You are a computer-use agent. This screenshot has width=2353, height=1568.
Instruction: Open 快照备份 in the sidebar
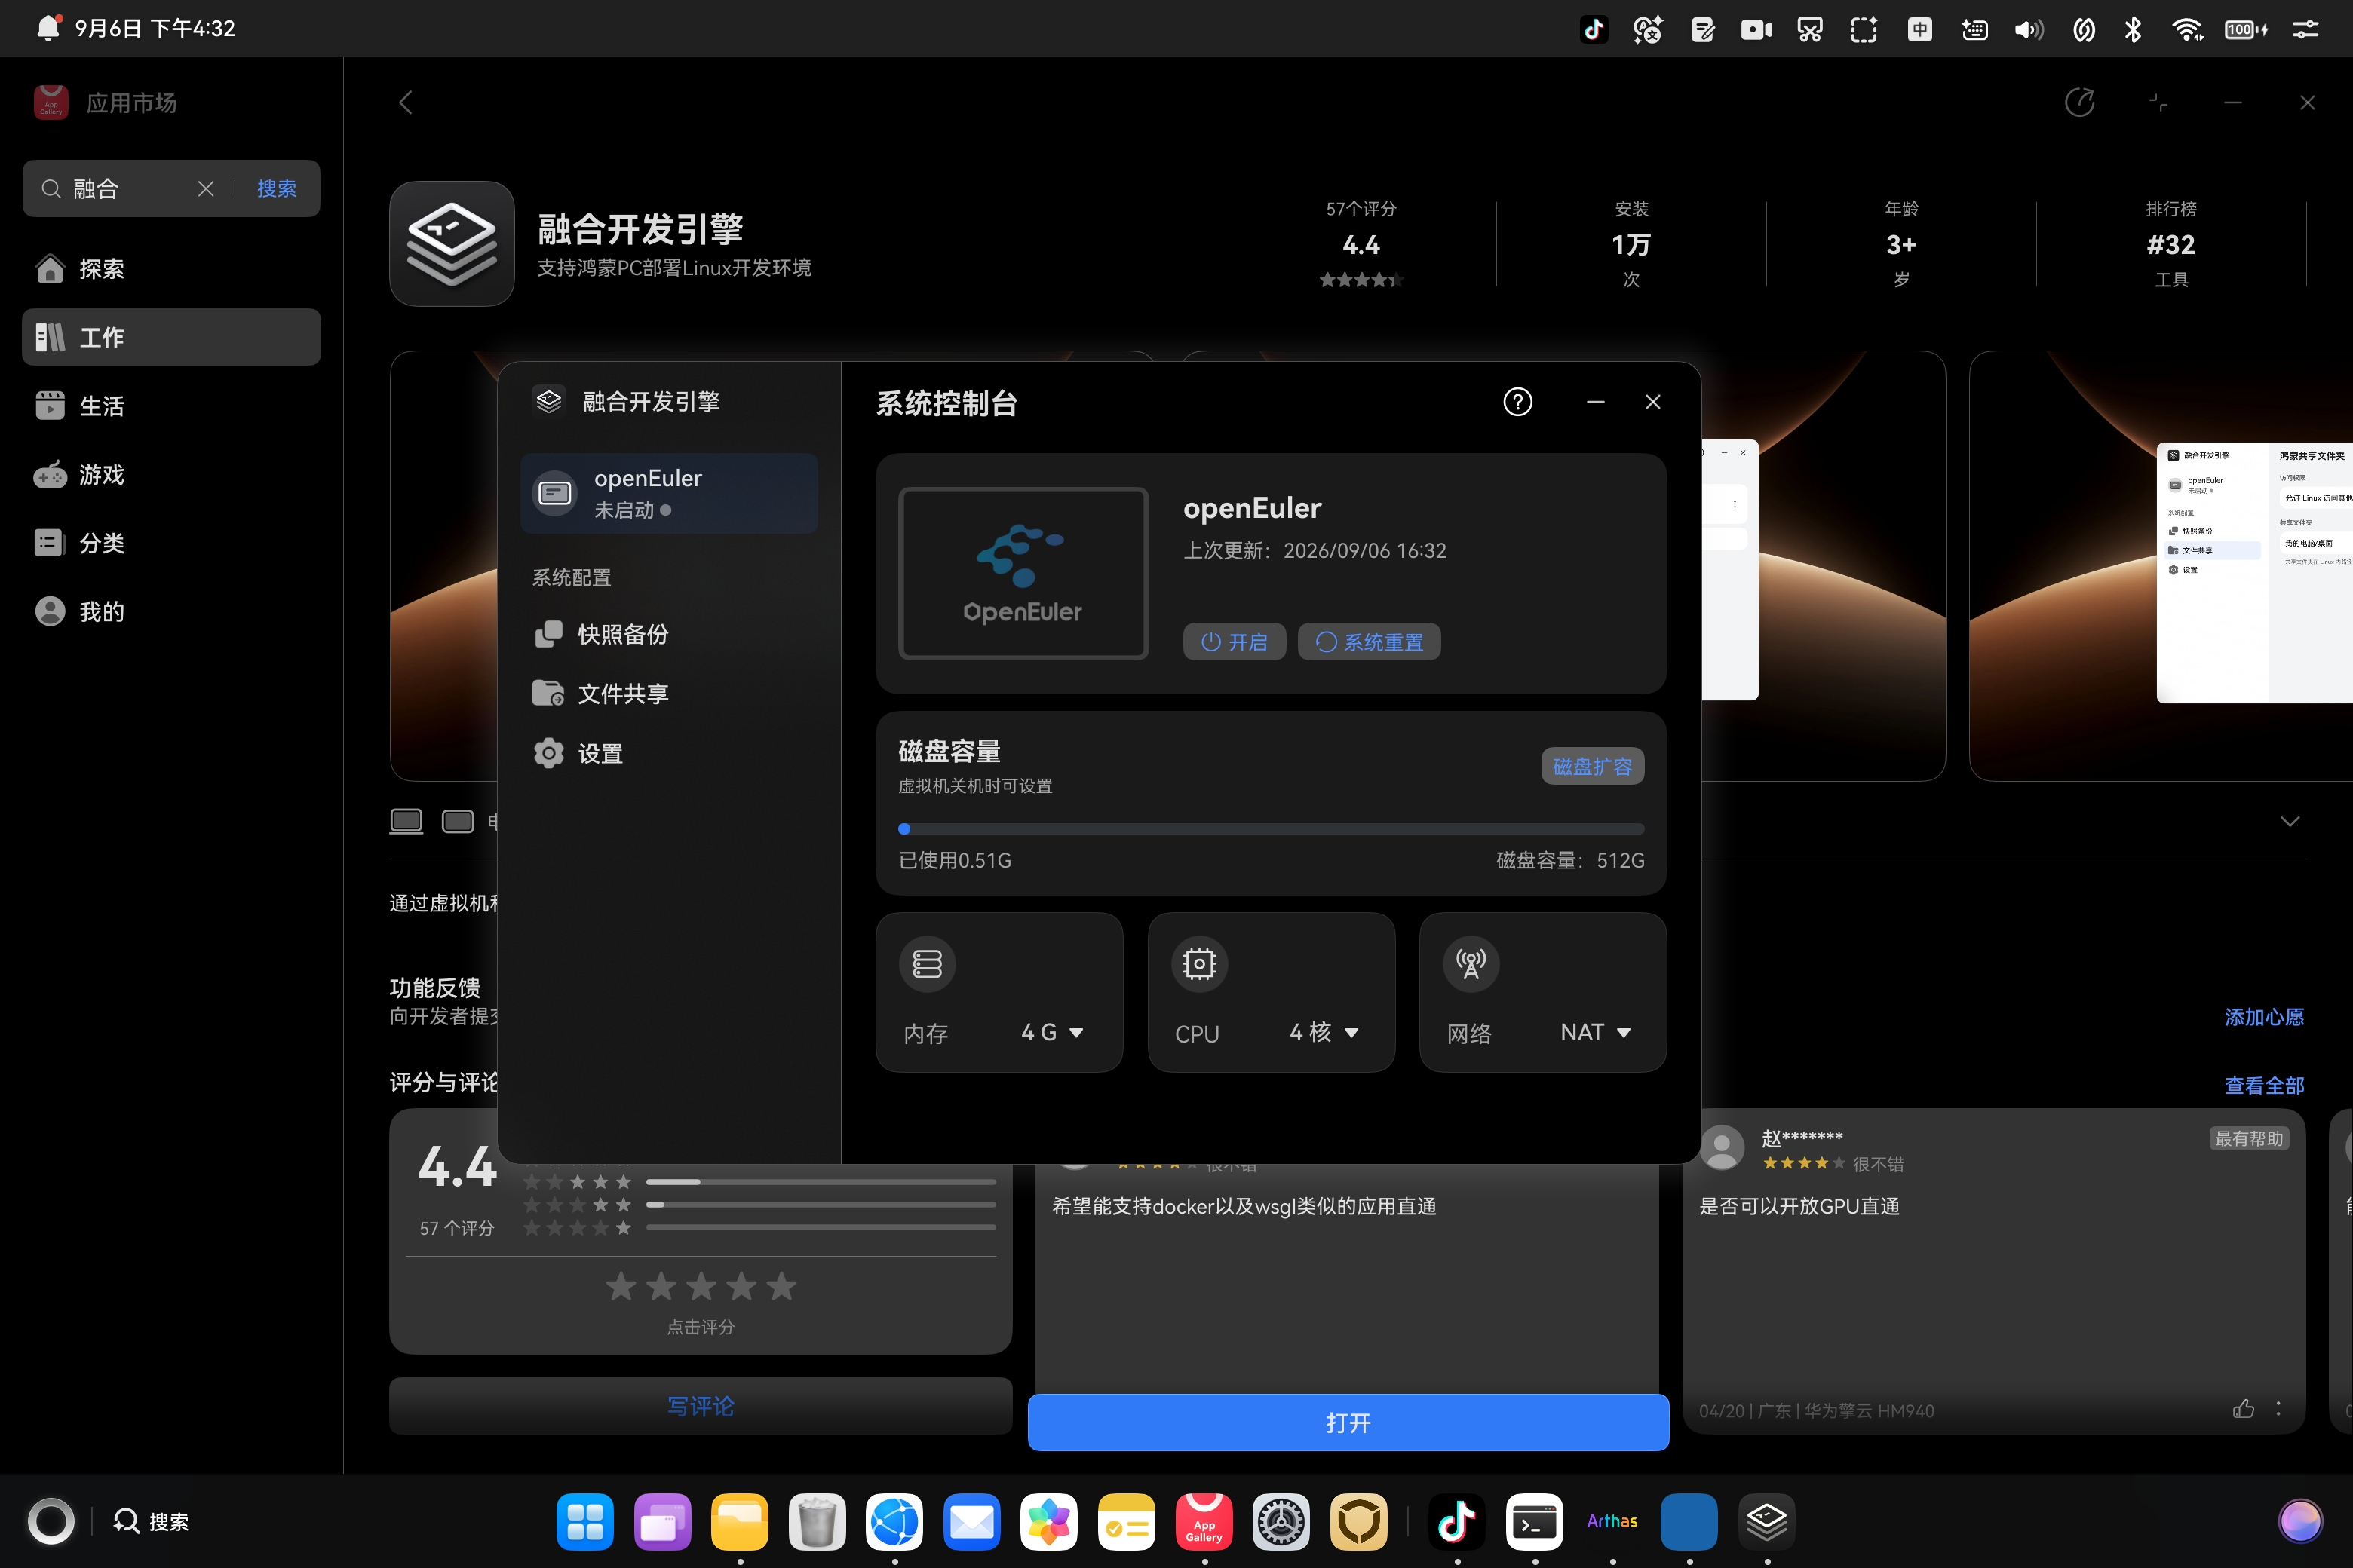coord(669,634)
